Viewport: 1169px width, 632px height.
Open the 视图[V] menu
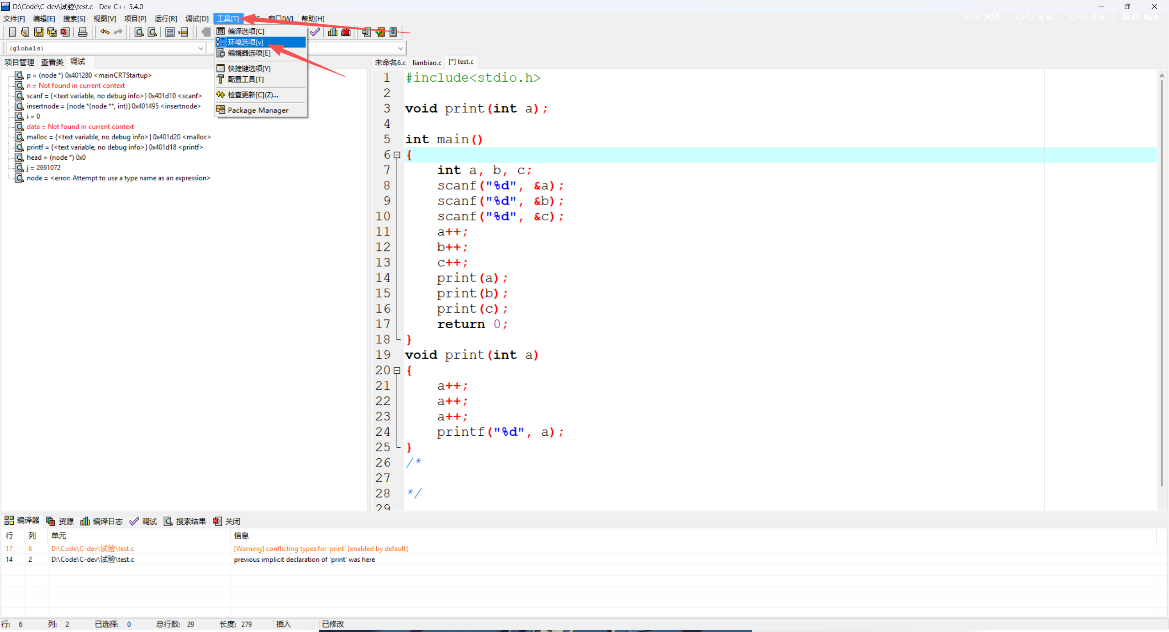click(x=105, y=19)
